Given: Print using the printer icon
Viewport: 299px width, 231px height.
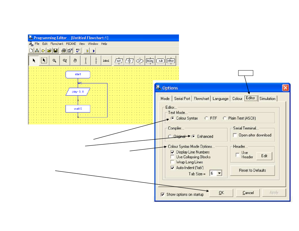Looking at the screenshot, I should point(64,50).
